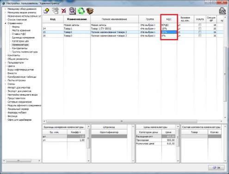This screenshot has height=174, width=229.
Task: Click the НДС column header
Action: tap(169, 19)
